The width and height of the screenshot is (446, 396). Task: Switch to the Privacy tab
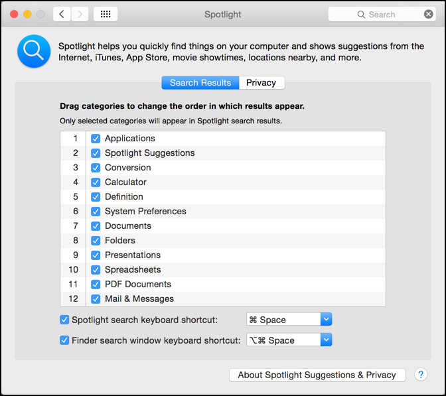tap(261, 83)
